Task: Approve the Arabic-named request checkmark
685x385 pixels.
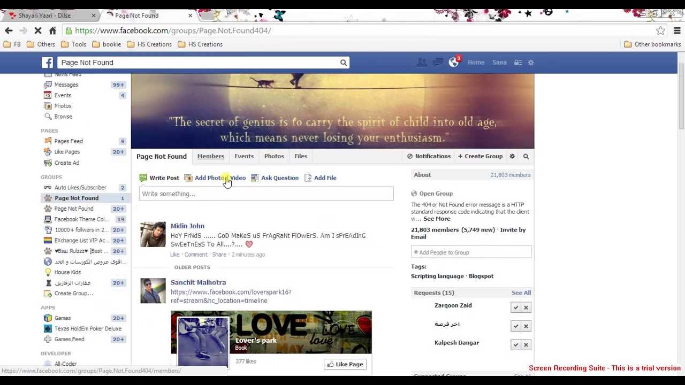Action: pyautogui.click(x=516, y=326)
